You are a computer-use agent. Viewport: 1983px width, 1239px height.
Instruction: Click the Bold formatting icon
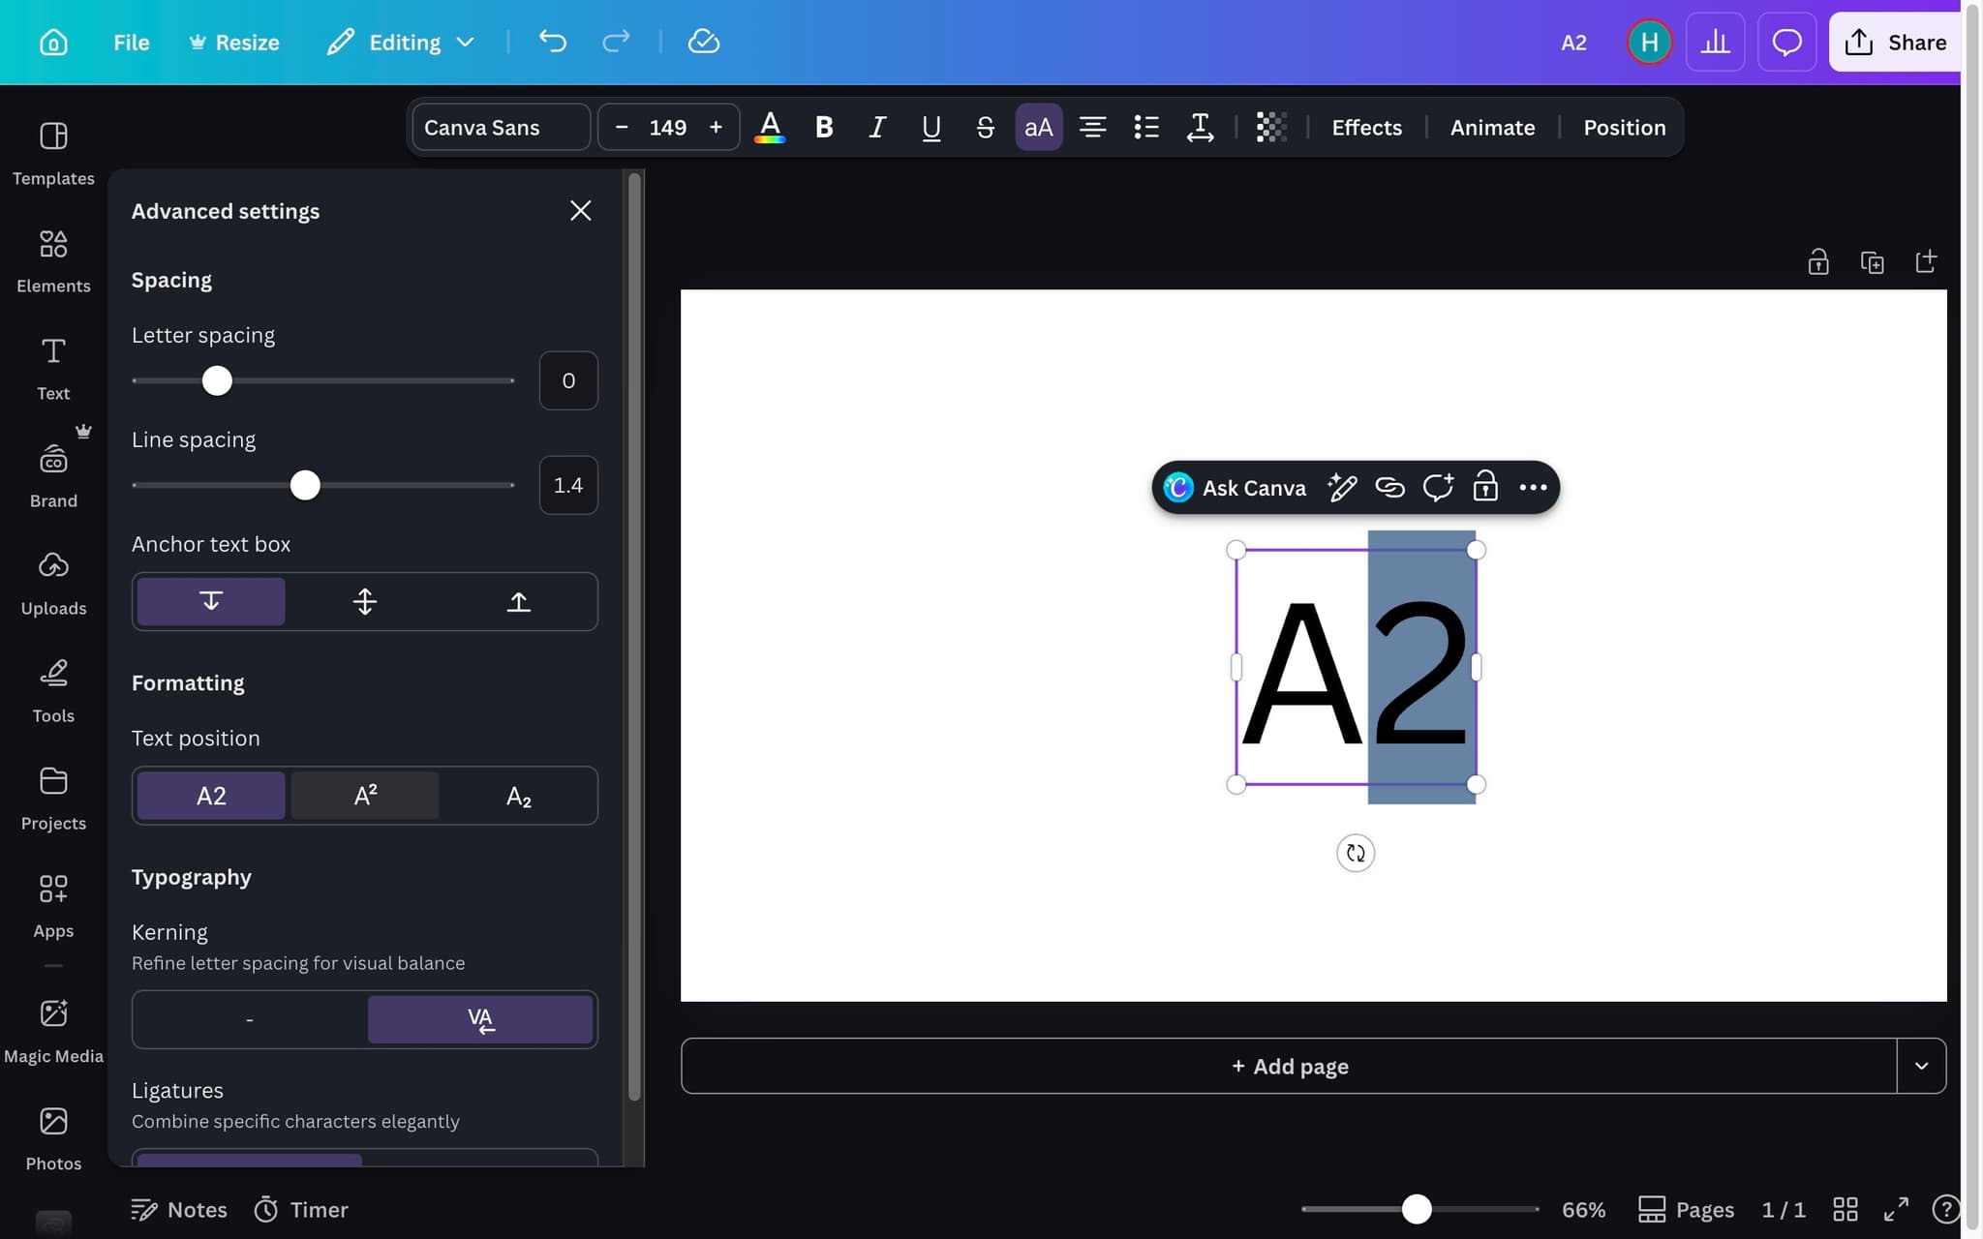click(x=824, y=127)
